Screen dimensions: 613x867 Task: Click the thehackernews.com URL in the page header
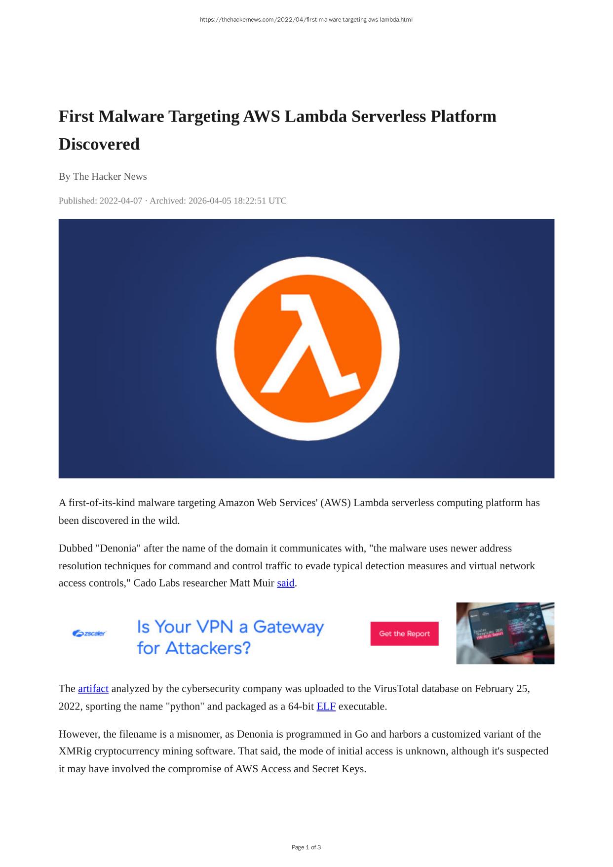click(306, 20)
